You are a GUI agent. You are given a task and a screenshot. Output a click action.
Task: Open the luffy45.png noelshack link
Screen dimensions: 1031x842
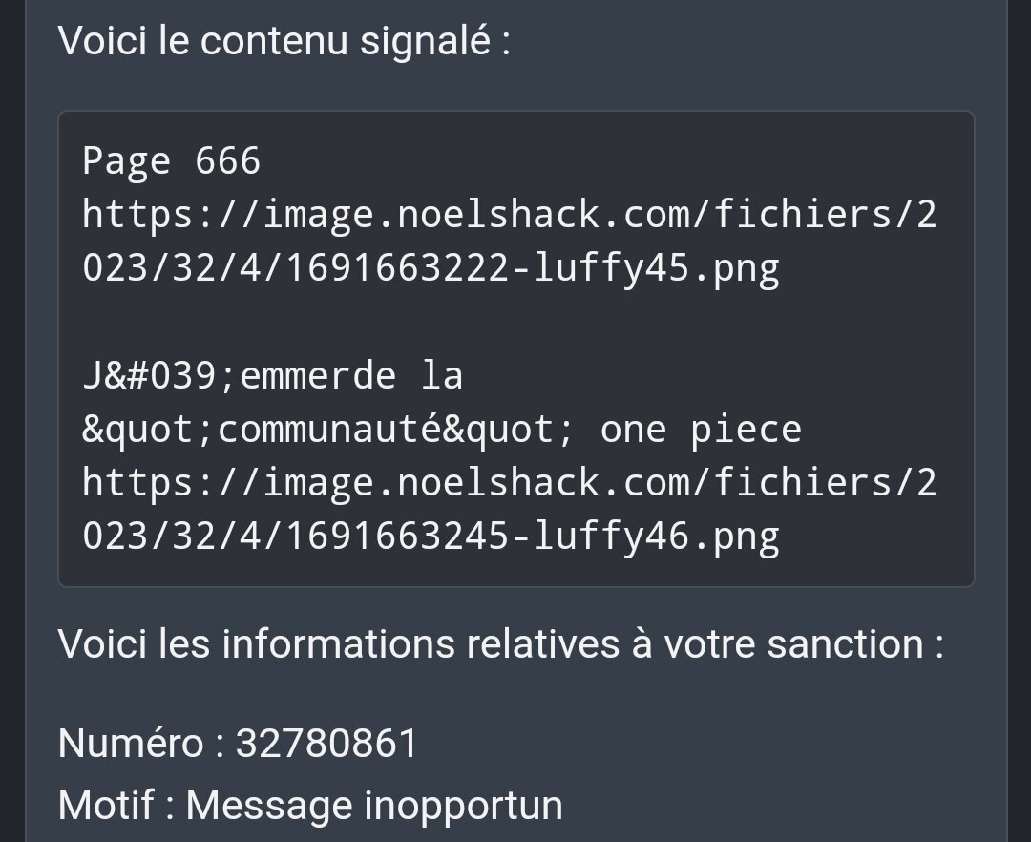(x=510, y=242)
